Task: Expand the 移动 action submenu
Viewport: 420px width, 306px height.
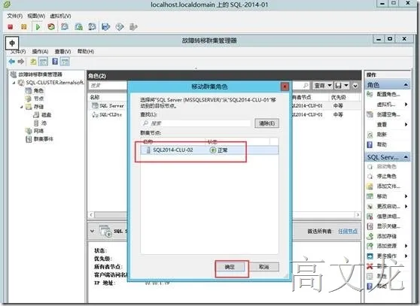Action: 406,196
